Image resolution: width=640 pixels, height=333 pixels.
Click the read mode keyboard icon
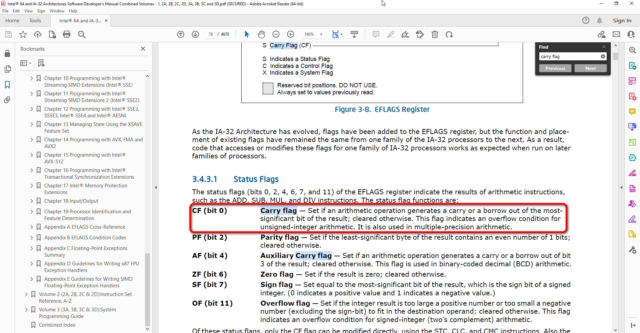(354, 34)
